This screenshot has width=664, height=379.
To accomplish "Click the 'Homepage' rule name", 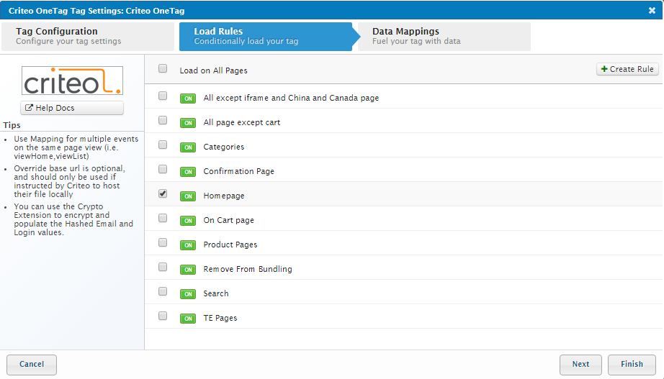I will [223, 196].
